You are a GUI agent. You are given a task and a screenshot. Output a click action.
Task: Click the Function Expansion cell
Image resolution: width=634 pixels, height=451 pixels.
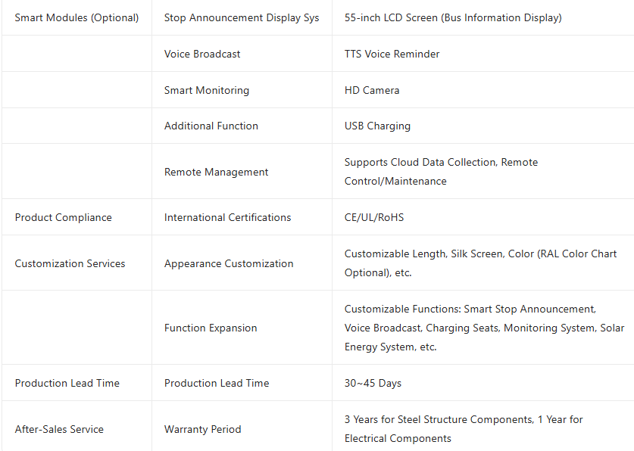211,328
